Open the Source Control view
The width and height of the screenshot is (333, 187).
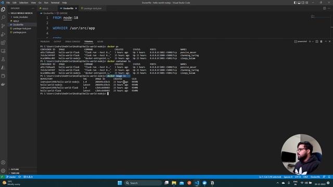point(3,26)
